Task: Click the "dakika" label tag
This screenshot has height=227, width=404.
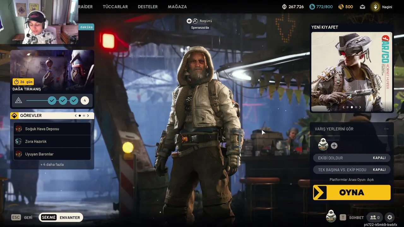Action: coord(86,27)
